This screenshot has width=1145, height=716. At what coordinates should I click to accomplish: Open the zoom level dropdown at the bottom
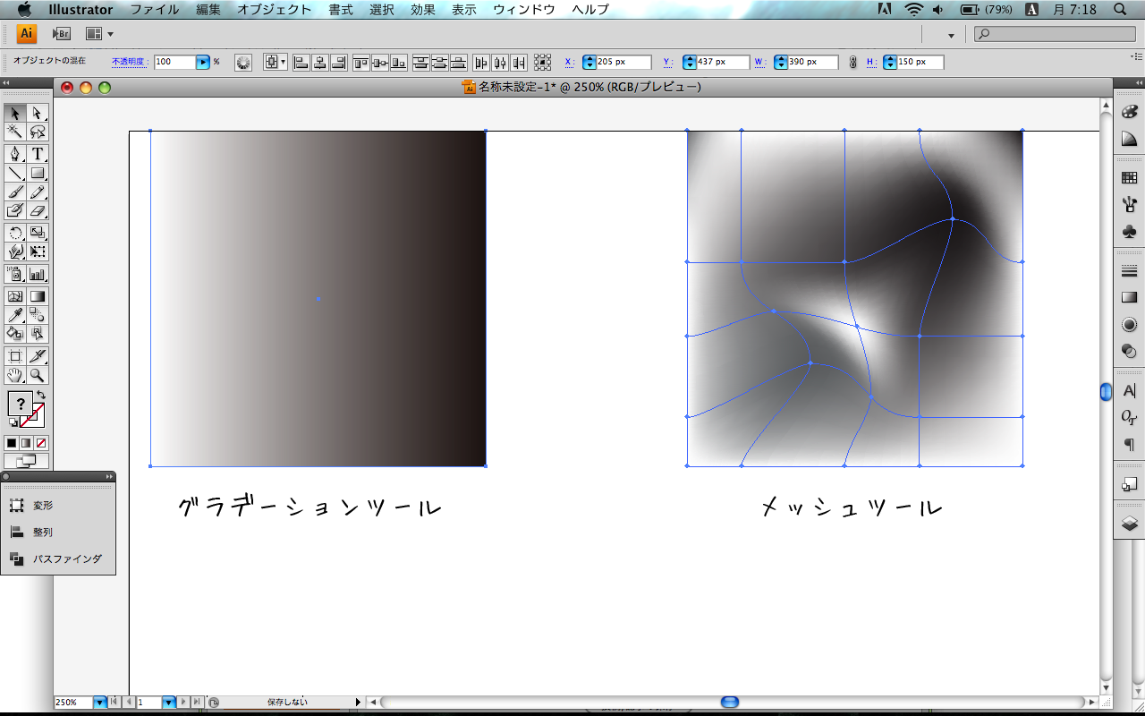pyautogui.click(x=99, y=703)
